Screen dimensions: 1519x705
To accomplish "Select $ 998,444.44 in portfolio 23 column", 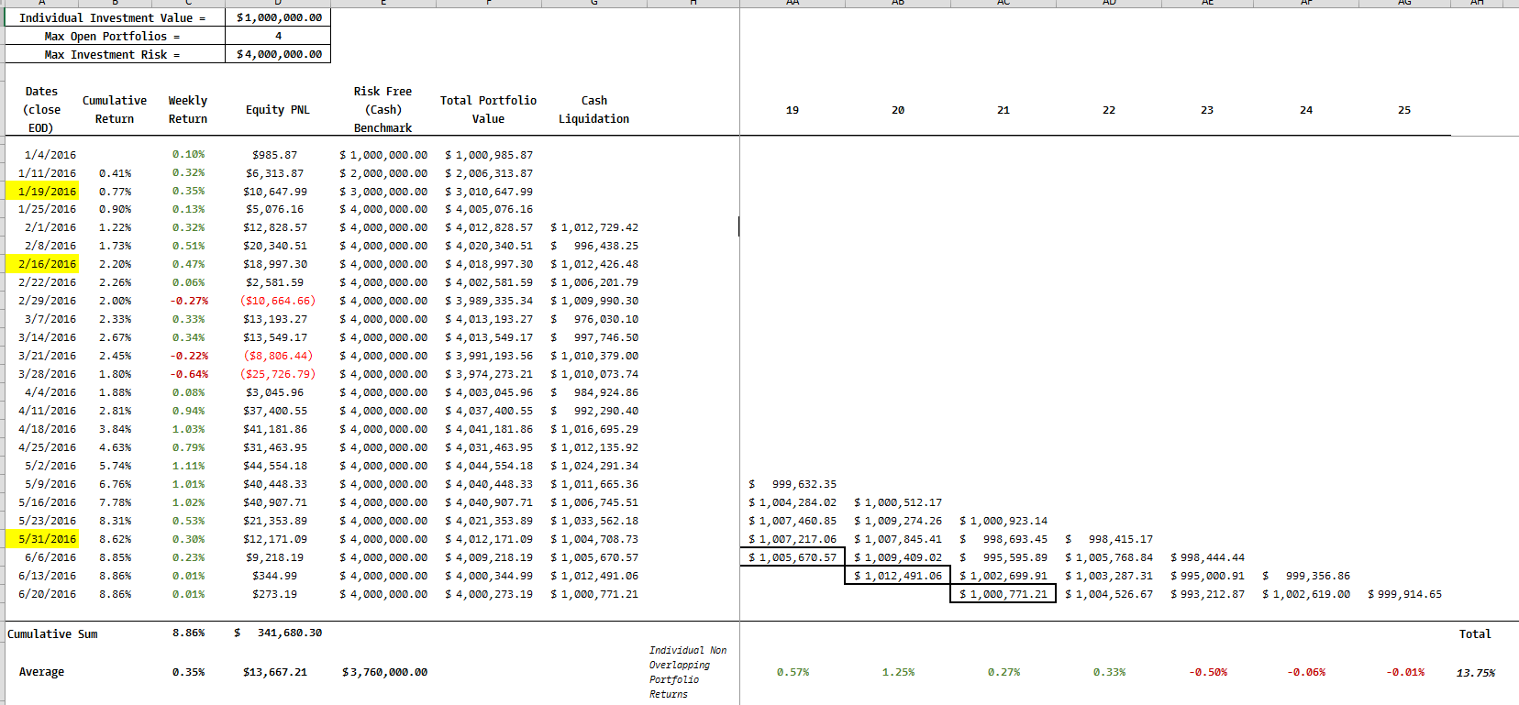I will point(1207,557).
